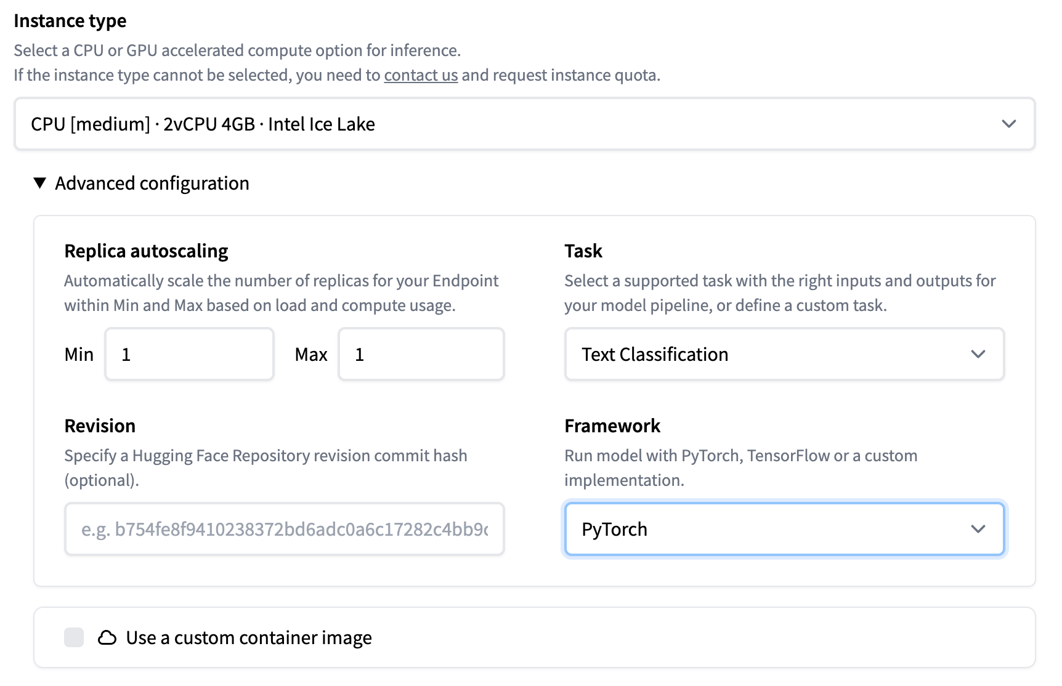Click the 'Framework' section heading

point(612,426)
